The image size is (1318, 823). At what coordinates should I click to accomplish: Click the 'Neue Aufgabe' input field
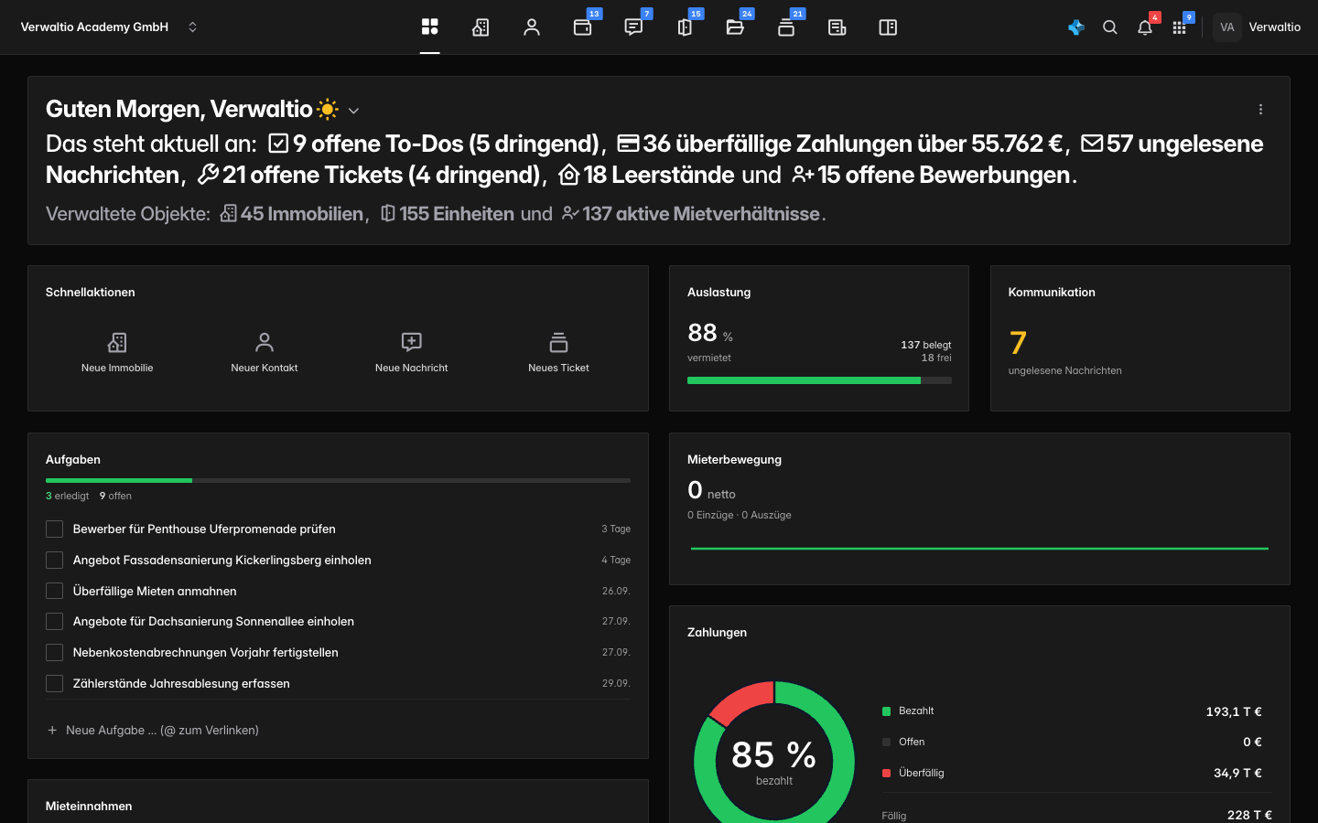coord(338,730)
